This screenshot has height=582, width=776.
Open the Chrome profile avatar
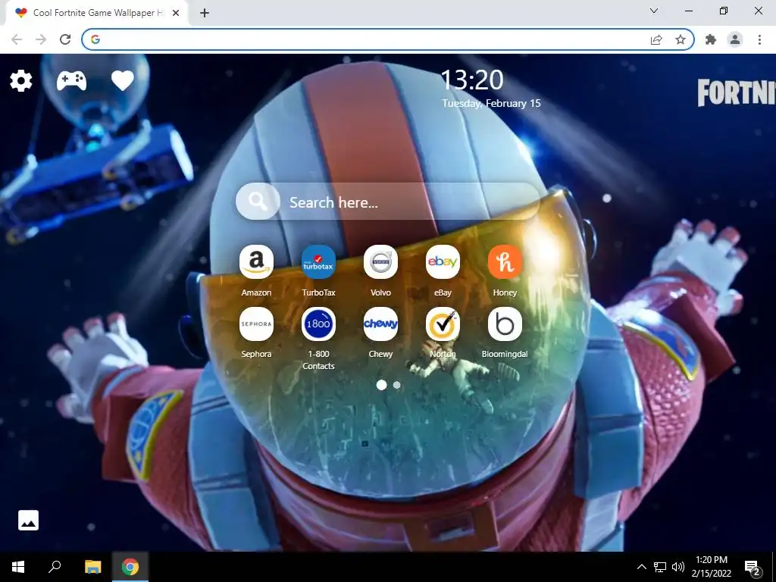(735, 39)
